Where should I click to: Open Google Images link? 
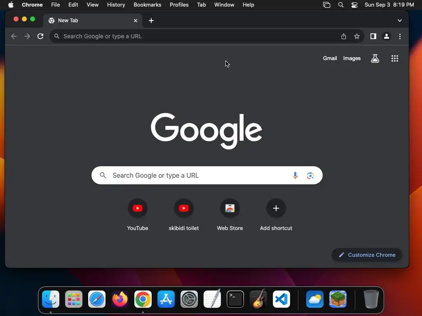tap(352, 58)
